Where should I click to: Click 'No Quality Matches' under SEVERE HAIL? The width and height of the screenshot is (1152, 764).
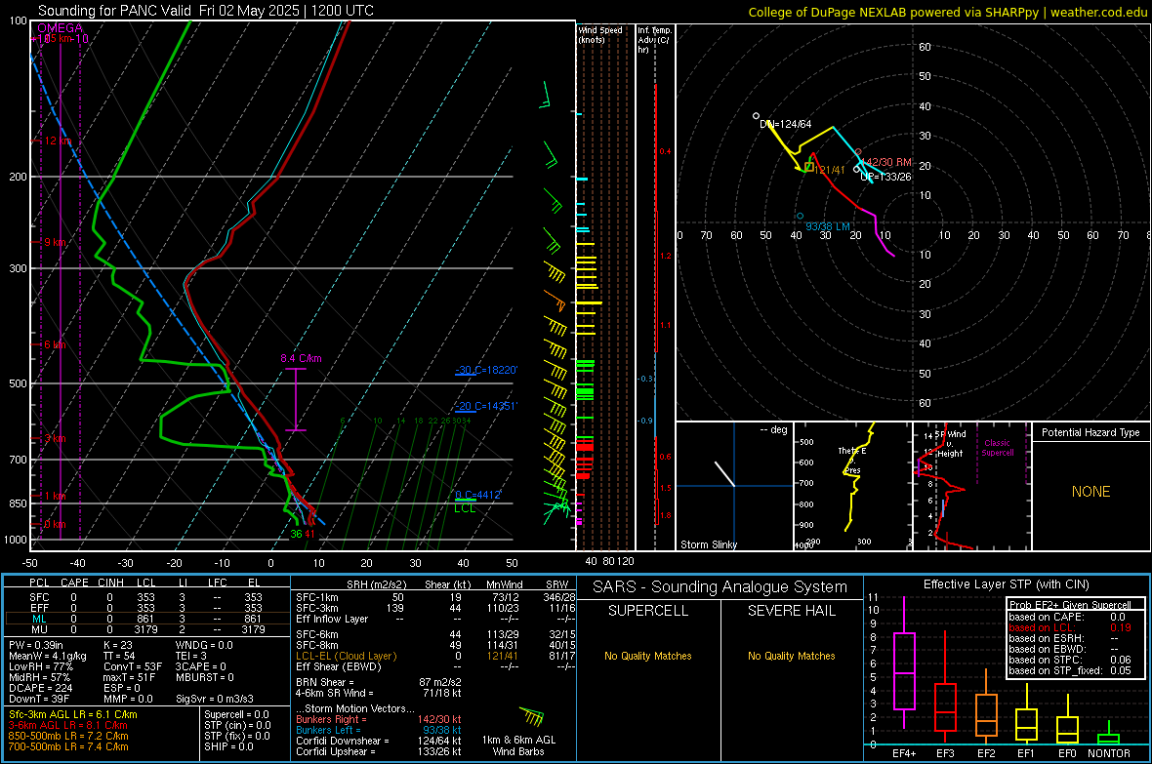click(791, 656)
